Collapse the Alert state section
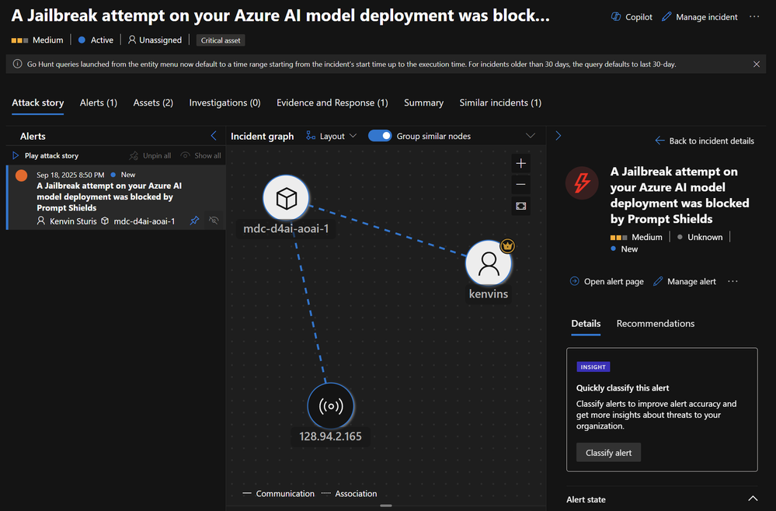The width and height of the screenshot is (776, 511). point(751,499)
